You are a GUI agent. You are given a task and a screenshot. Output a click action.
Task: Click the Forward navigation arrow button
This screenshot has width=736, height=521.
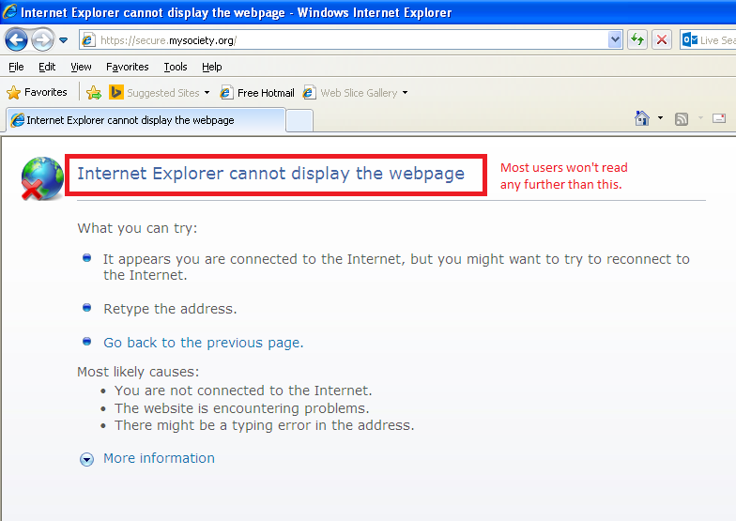pos(43,39)
